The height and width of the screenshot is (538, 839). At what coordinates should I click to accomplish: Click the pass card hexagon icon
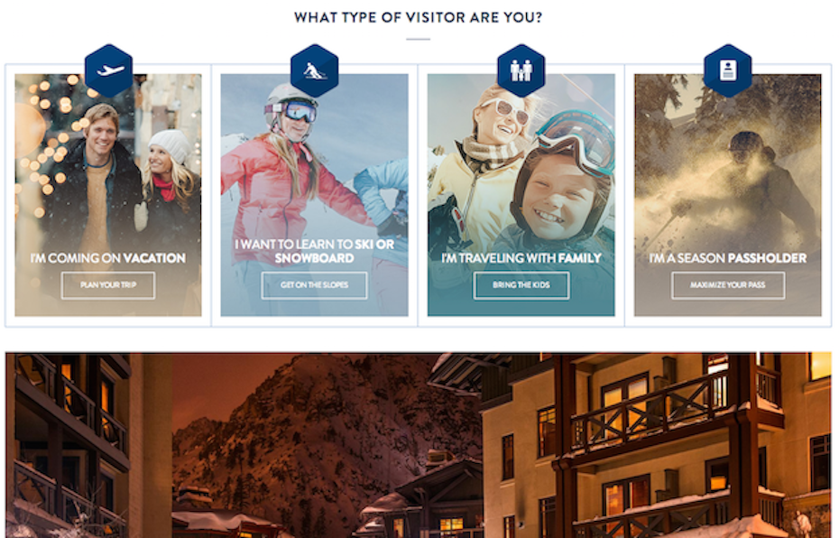[728, 70]
